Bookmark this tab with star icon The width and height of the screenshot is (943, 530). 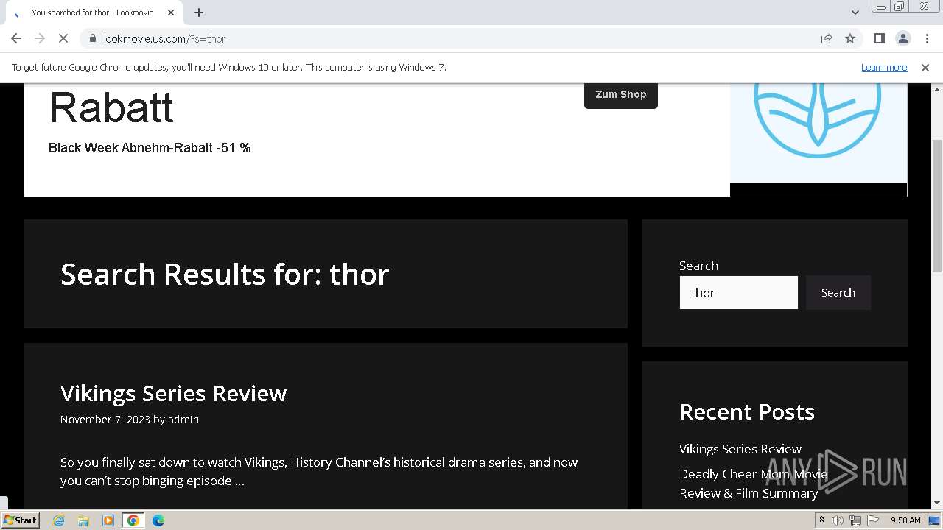850,38
